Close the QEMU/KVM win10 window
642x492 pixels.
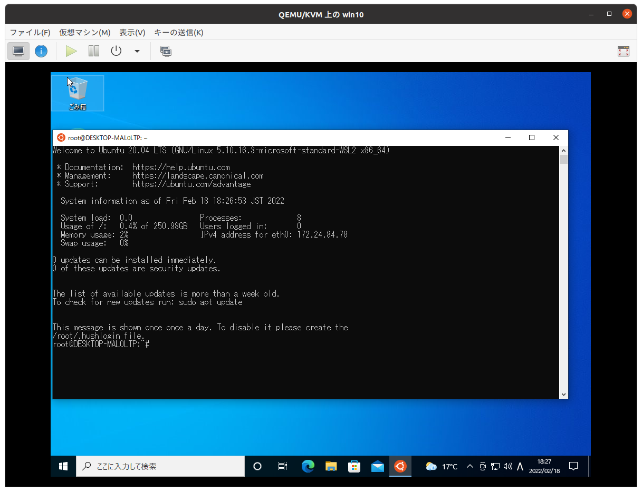pos(627,14)
